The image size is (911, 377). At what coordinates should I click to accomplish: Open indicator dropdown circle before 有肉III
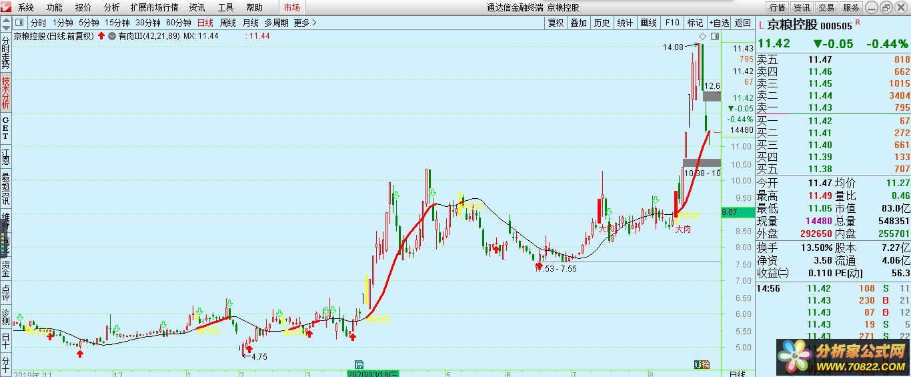pyautogui.click(x=111, y=35)
